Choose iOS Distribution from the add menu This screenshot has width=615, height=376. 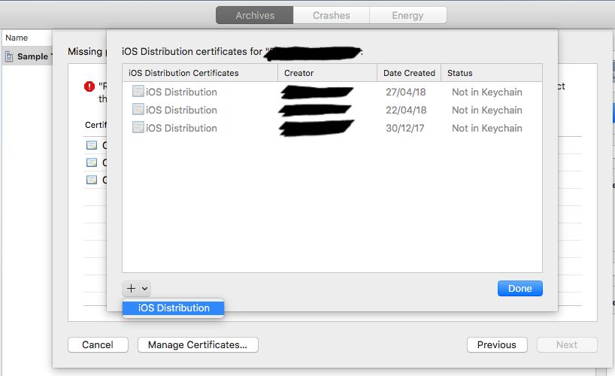pyautogui.click(x=174, y=308)
